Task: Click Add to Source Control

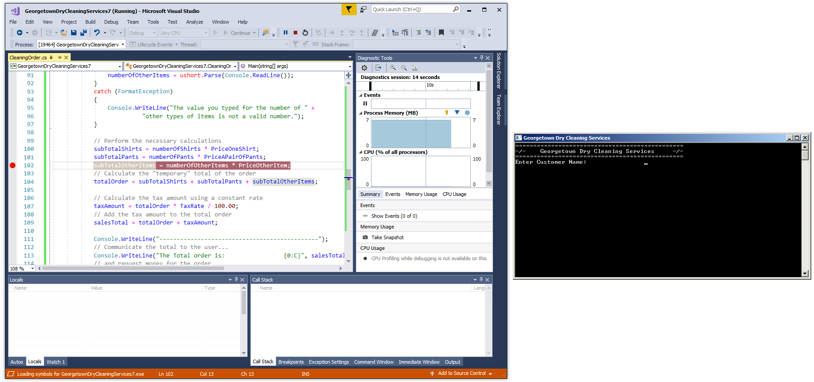Action: click(x=461, y=374)
